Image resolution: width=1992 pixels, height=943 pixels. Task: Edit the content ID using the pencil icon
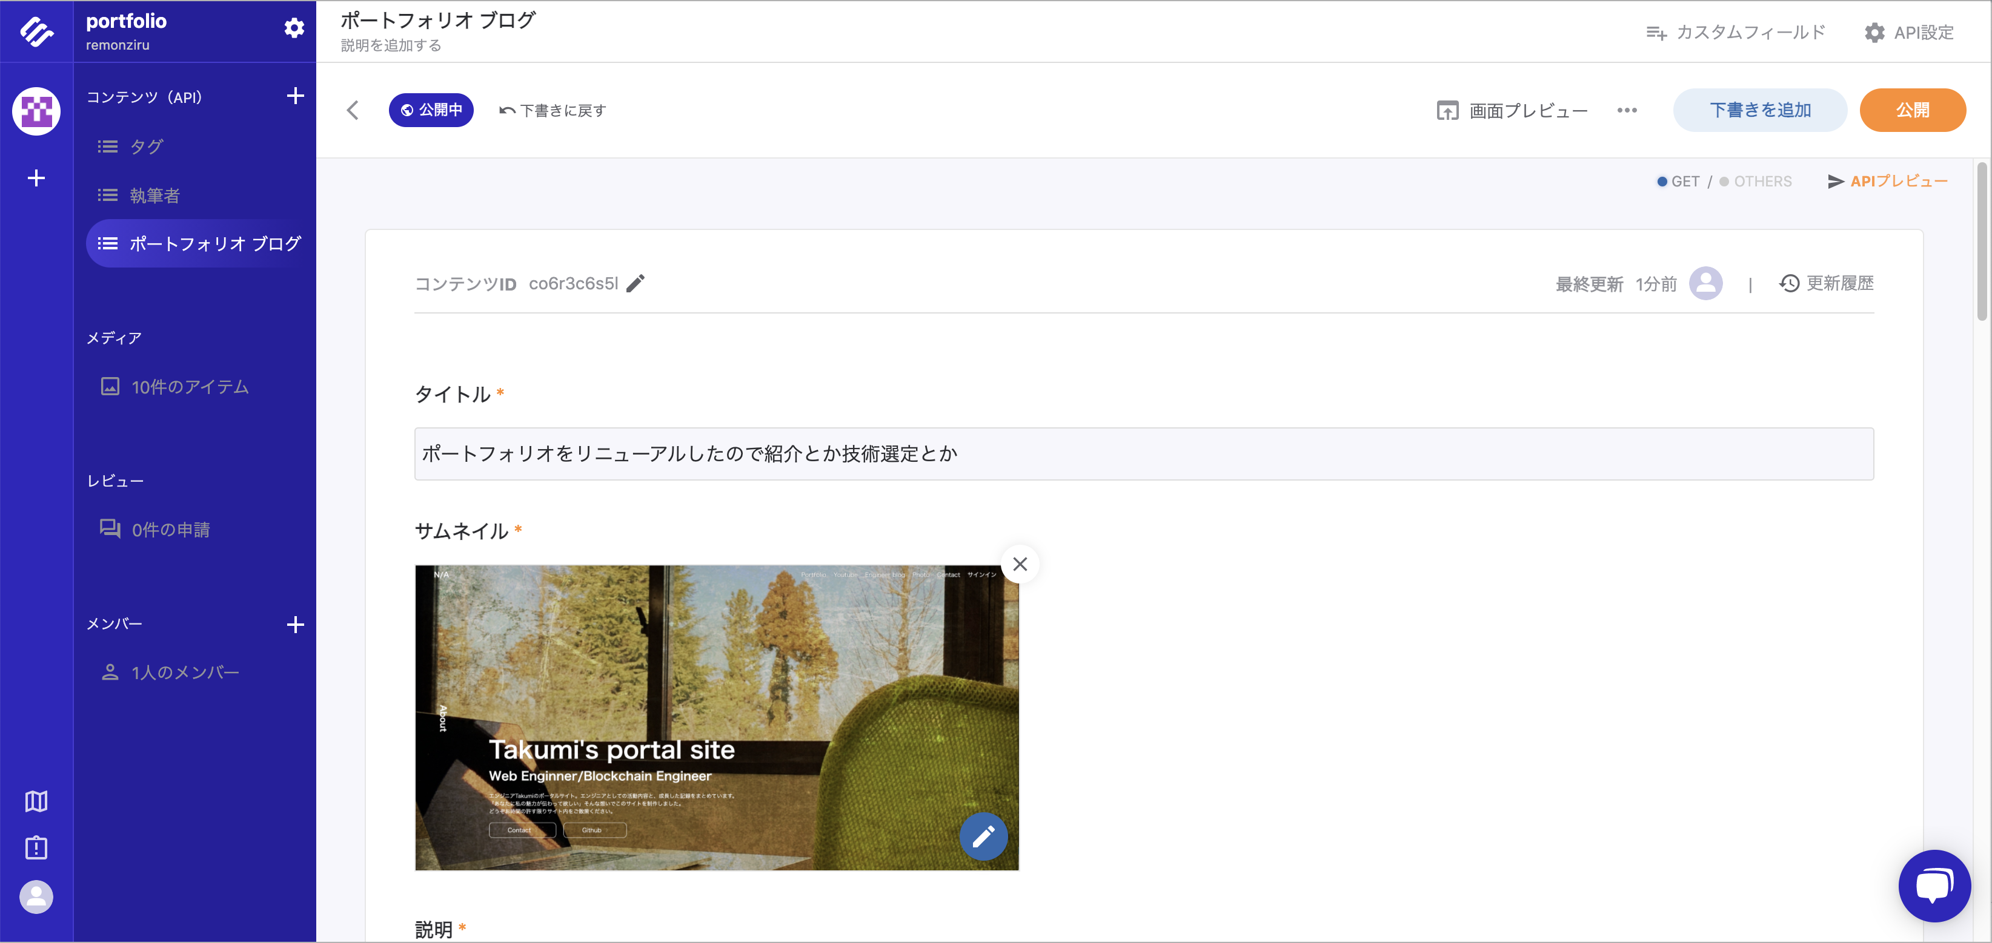click(637, 283)
